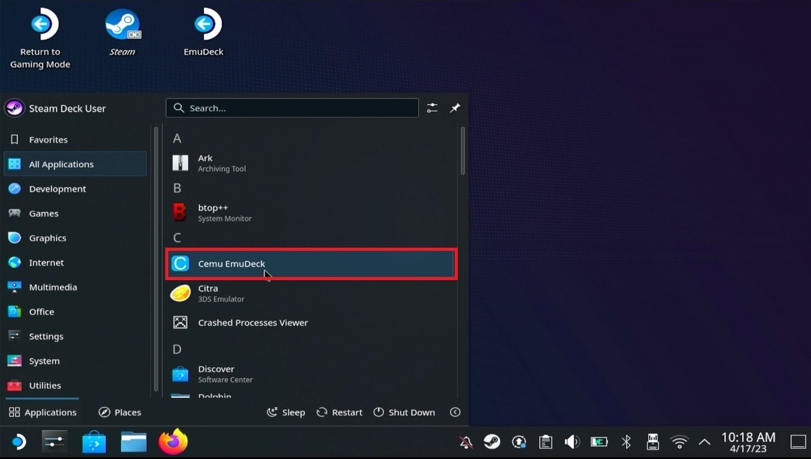Open the clock showing 10:18 AM
The height and width of the screenshot is (459, 811).
pos(748,442)
